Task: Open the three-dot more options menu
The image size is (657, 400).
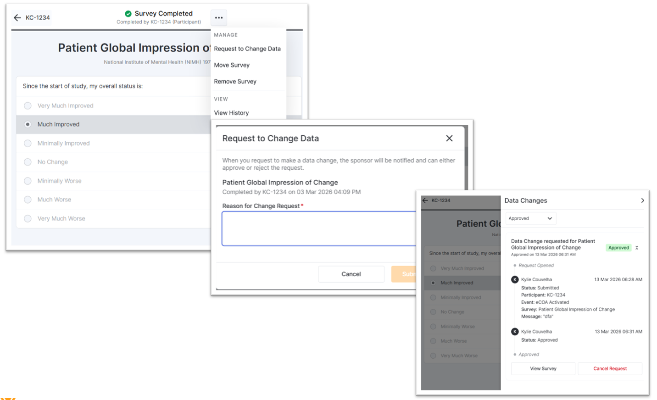Action: tap(219, 18)
